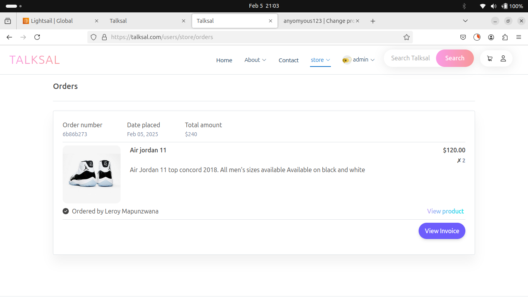528x297 pixels.
Task: Open the Air Jordan sneakers thumbnail
Action: click(x=92, y=174)
